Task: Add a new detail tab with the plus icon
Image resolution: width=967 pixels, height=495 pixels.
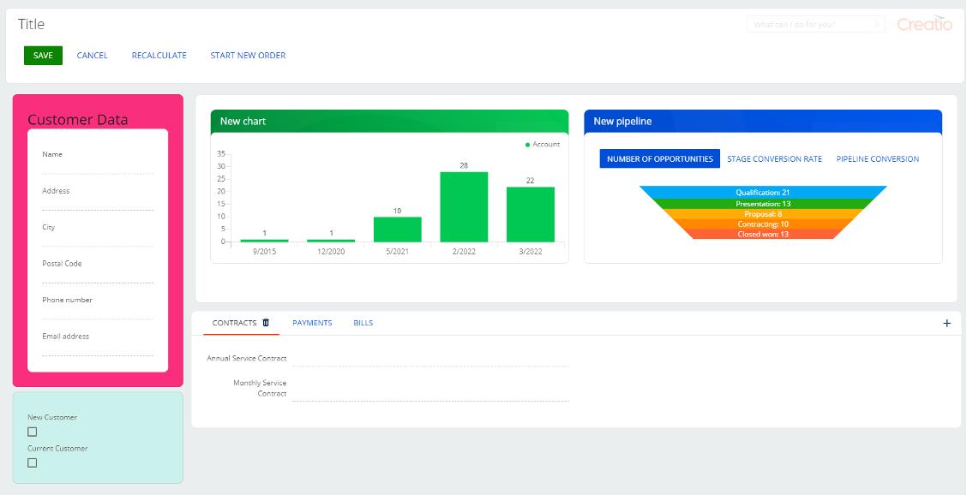Action: (x=946, y=322)
